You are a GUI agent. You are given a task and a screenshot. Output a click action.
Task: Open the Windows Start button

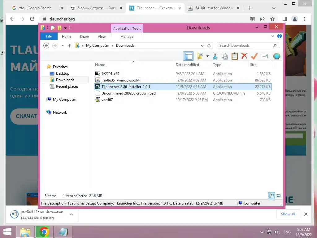pyautogui.click(x=7, y=232)
